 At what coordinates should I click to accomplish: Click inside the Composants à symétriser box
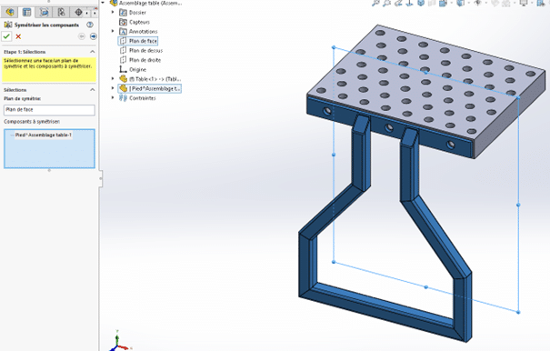tap(49, 148)
